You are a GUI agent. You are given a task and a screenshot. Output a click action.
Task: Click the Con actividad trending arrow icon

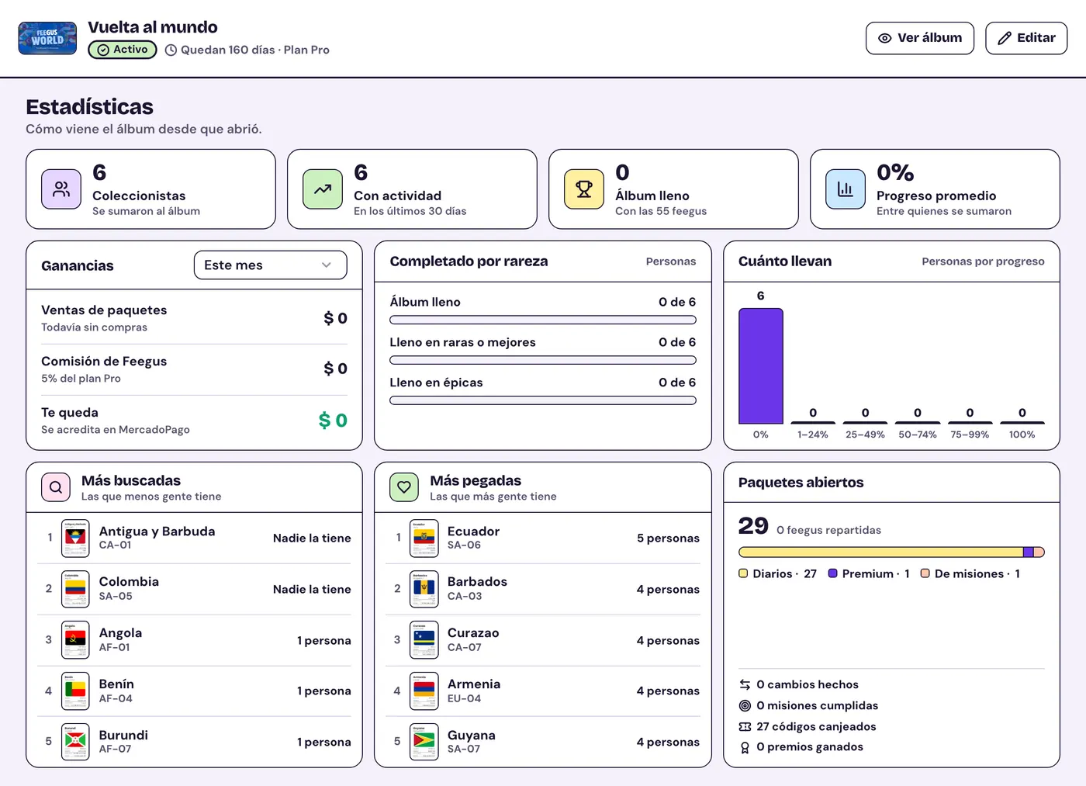[323, 189]
